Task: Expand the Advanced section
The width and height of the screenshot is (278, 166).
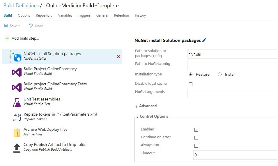Action: 137,106
